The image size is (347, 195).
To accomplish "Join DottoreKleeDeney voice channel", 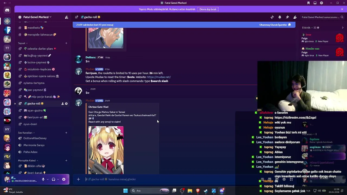I will tap(43, 138).
